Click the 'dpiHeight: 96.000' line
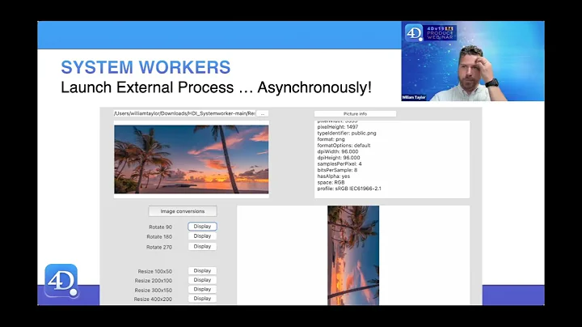This screenshot has height=327, width=582. point(339,158)
